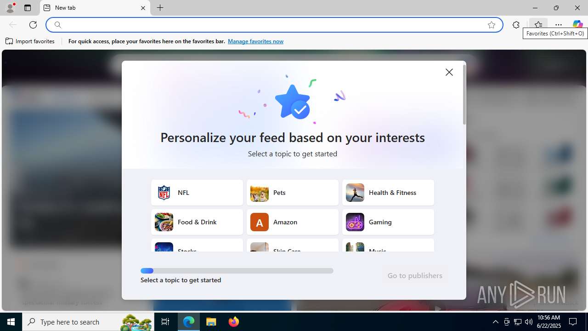Open the Extensions puzzle icon
Image resolution: width=588 pixels, height=331 pixels.
516,25
